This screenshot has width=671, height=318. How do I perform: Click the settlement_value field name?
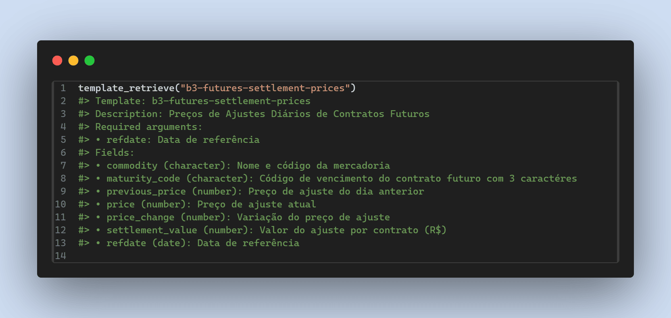coord(152,230)
